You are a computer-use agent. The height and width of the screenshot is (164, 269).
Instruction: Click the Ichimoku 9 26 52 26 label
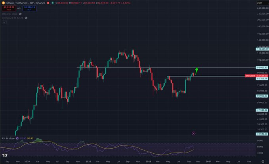tap(12, 18)
